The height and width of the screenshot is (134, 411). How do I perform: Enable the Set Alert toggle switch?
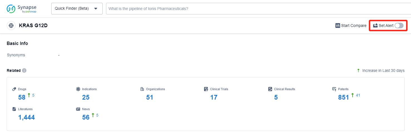click(x=399, y=26)
